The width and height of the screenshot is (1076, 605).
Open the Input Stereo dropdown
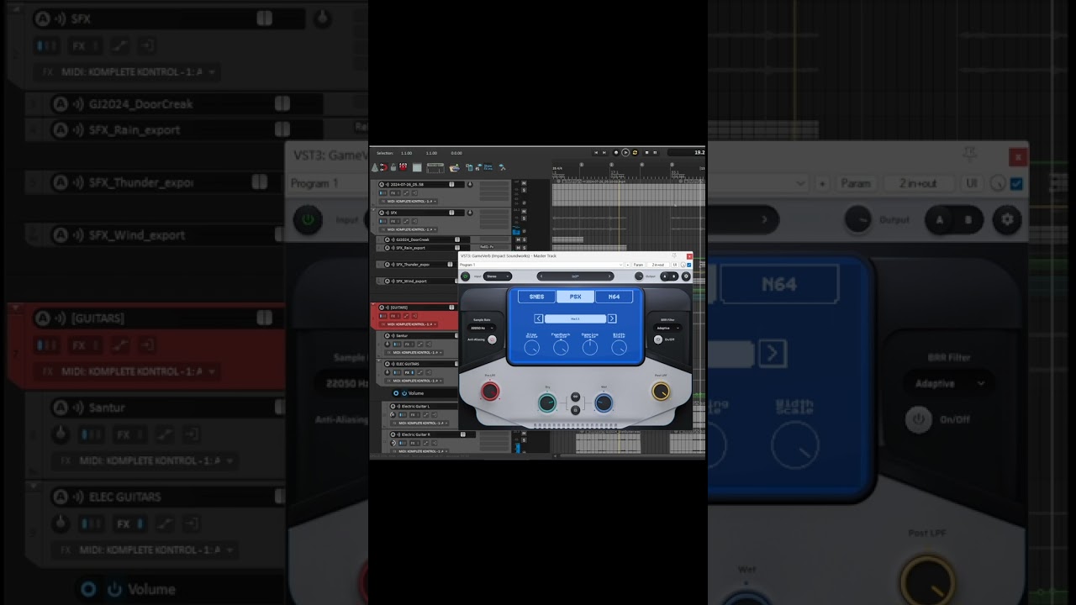pyautogui.click(x=498, y=276)
